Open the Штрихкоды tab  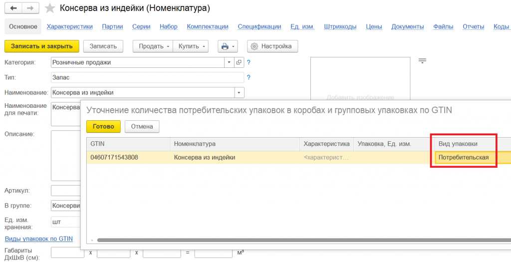coord(340,27)
